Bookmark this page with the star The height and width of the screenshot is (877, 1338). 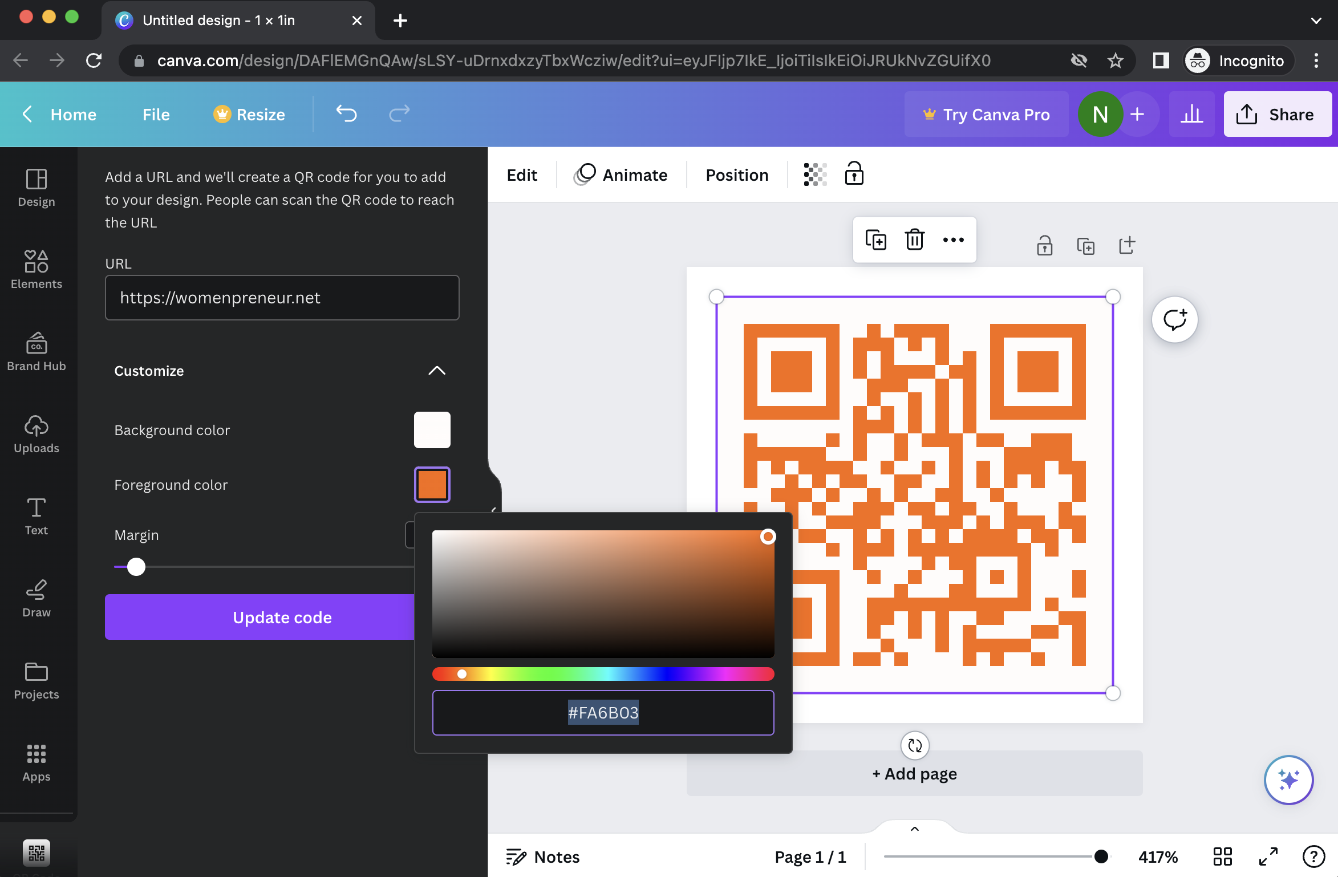[1115, 60]
